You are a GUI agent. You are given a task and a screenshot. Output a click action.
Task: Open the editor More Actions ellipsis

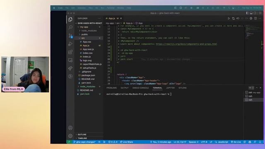pos(260,18)
